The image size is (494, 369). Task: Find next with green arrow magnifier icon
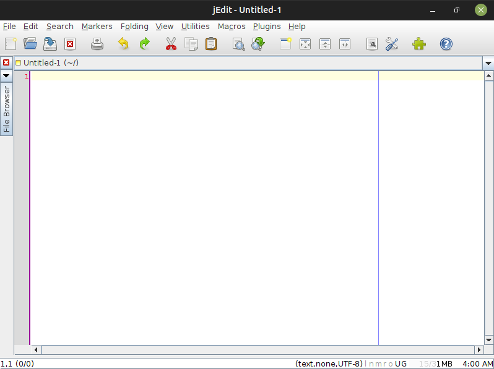click(258, 44)
